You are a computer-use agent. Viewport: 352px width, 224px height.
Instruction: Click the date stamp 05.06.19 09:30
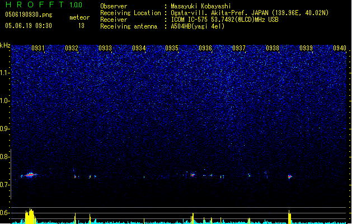[x=29, y=26]
